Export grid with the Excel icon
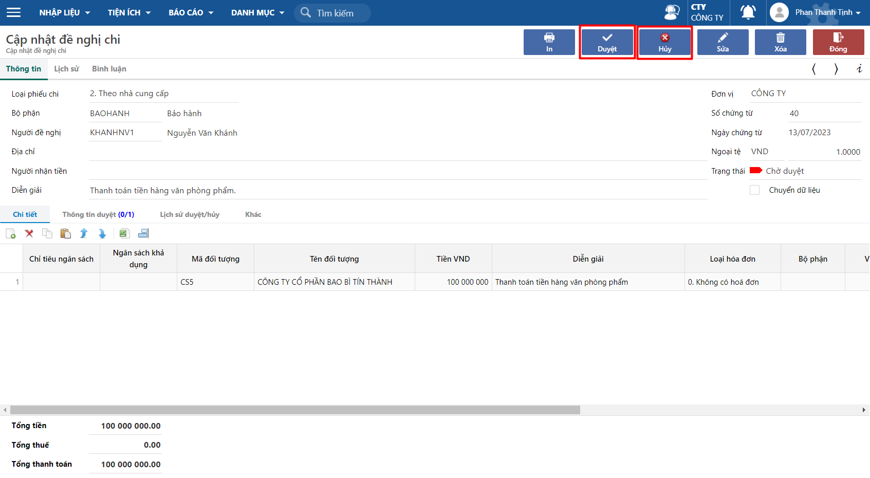This screenshot has width=870, height=478. (x=124, y=234)
